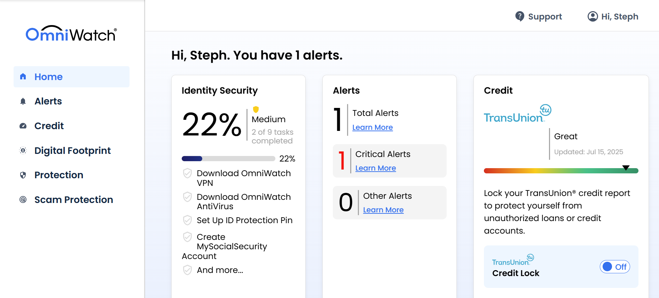Screen dimensions: 659x298
Task: Click the Identity Security card heading
Action: (220, 91)
